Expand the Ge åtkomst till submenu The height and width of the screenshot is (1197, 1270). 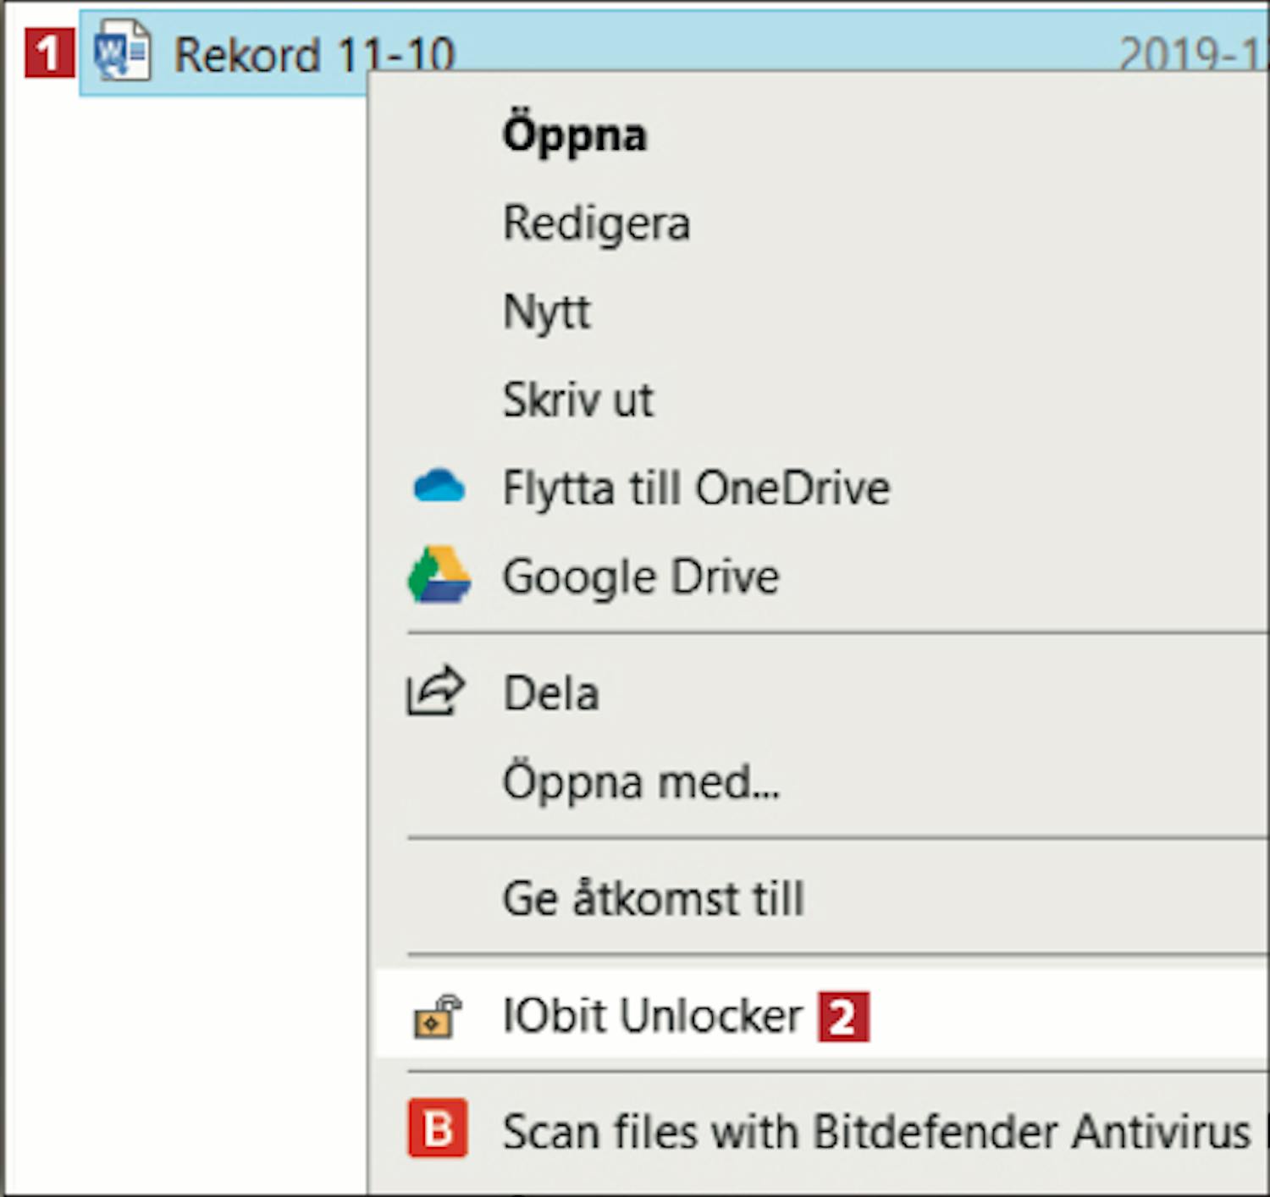pos(653,898)
